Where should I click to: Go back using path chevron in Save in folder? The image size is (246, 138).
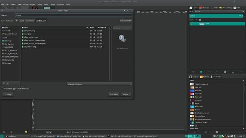tap(17, 21)
